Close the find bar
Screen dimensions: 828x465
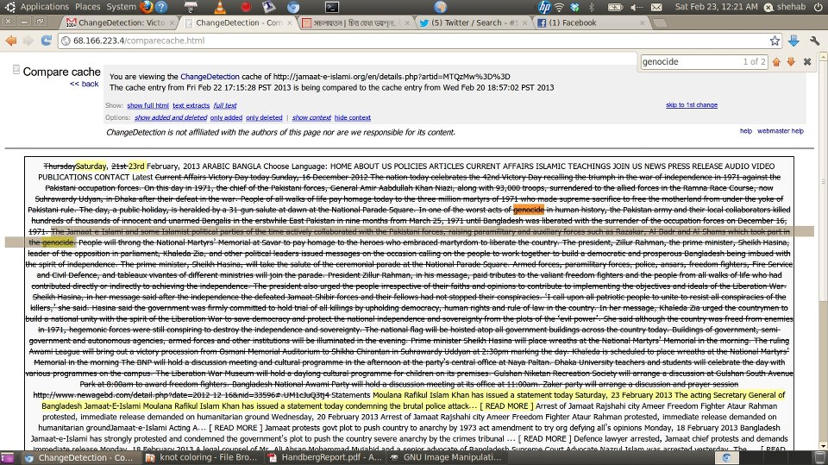[807, 62]
